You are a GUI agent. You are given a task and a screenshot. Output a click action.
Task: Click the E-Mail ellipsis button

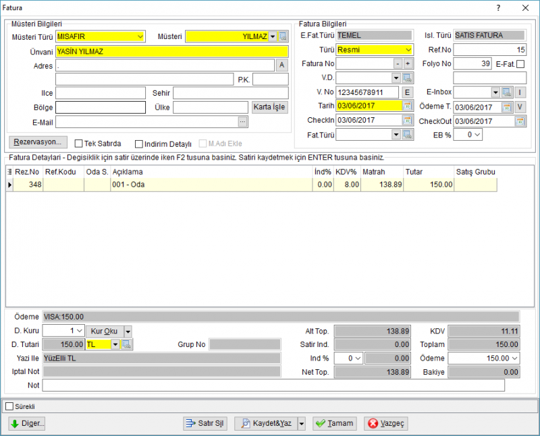tap(242, 121)
